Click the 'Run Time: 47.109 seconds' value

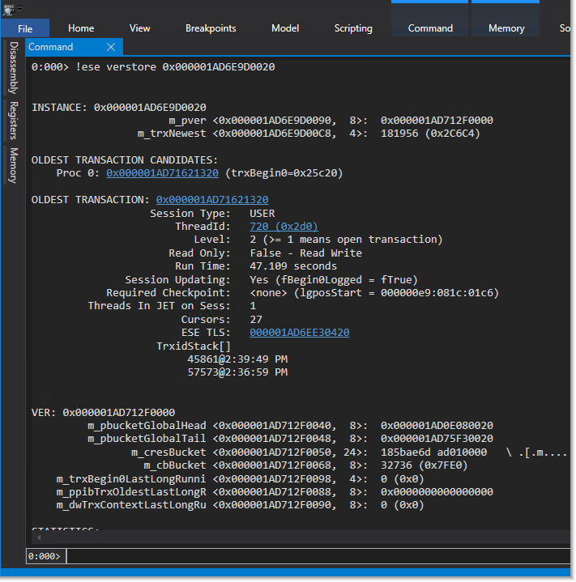293,266
